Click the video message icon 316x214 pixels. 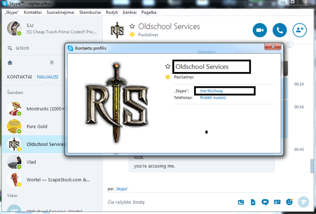click(265, 202)
